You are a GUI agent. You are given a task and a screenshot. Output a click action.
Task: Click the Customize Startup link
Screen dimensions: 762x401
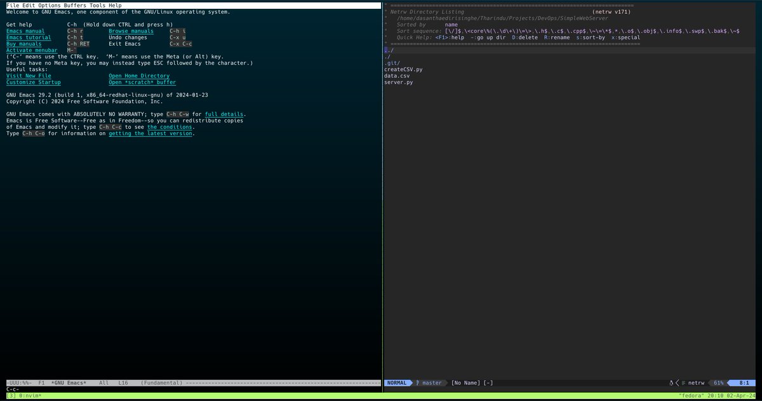point(34,82)
